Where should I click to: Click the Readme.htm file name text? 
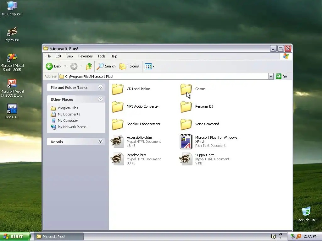point(136,155)
